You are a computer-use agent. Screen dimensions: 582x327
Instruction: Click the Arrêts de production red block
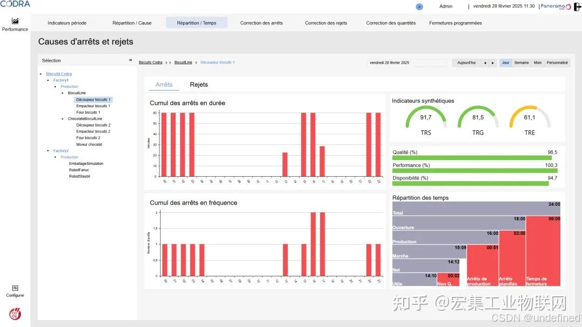click(482, 266)
